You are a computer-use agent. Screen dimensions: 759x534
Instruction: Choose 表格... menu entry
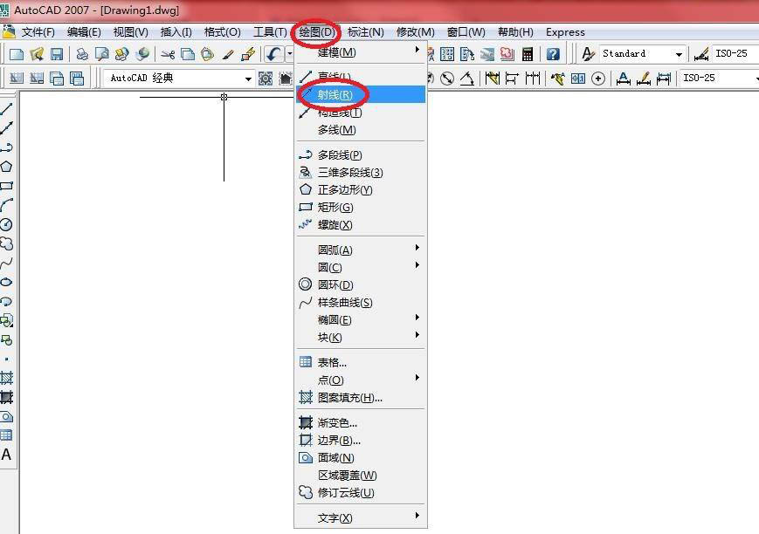(361, 362)
